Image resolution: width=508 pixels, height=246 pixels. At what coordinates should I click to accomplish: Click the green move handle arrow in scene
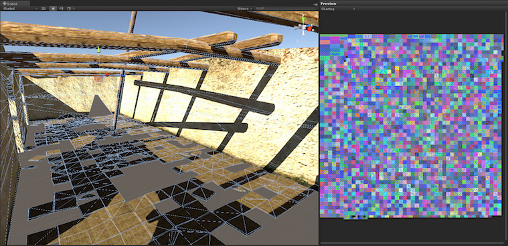99,49
